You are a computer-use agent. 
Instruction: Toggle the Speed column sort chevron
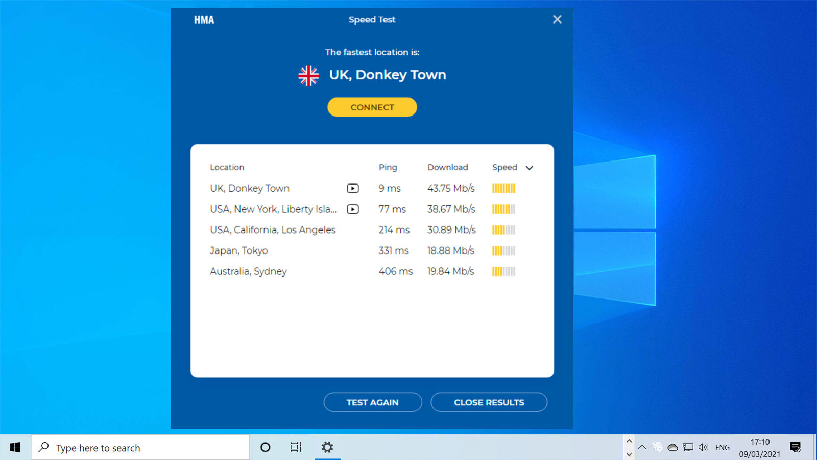(530, 168)
